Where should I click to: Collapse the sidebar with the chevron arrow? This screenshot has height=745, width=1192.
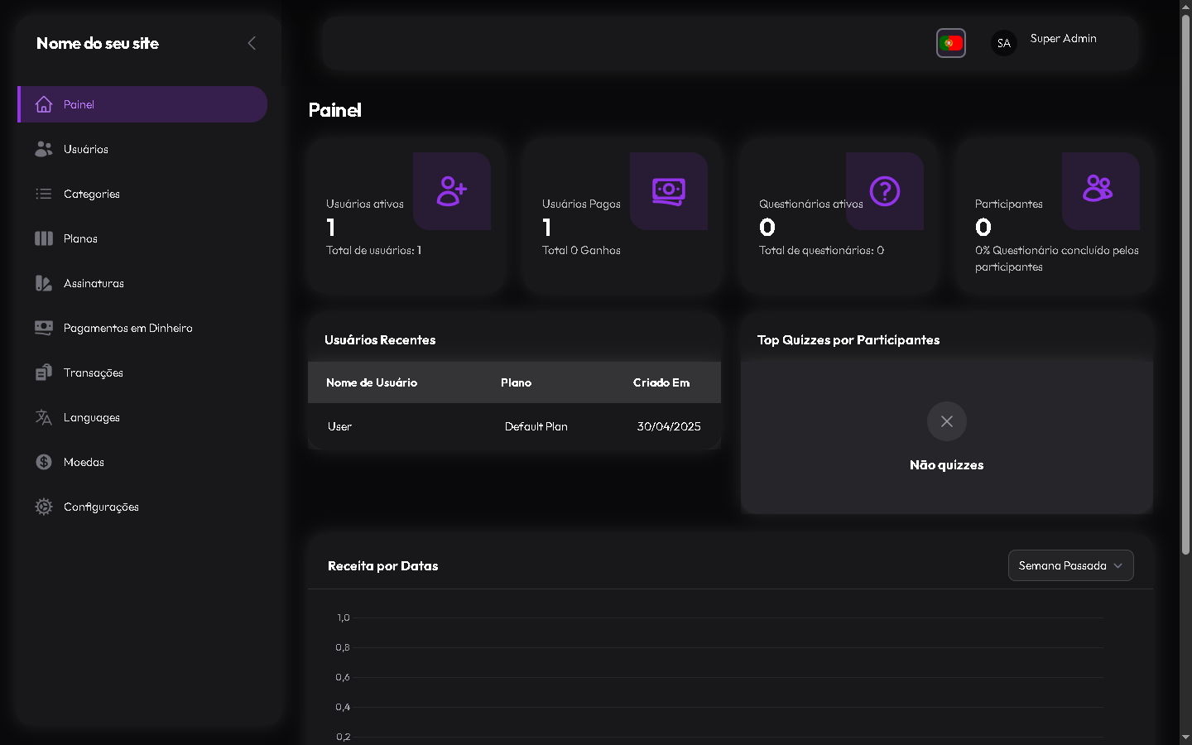pyautogui.click(x=252, y=43)
